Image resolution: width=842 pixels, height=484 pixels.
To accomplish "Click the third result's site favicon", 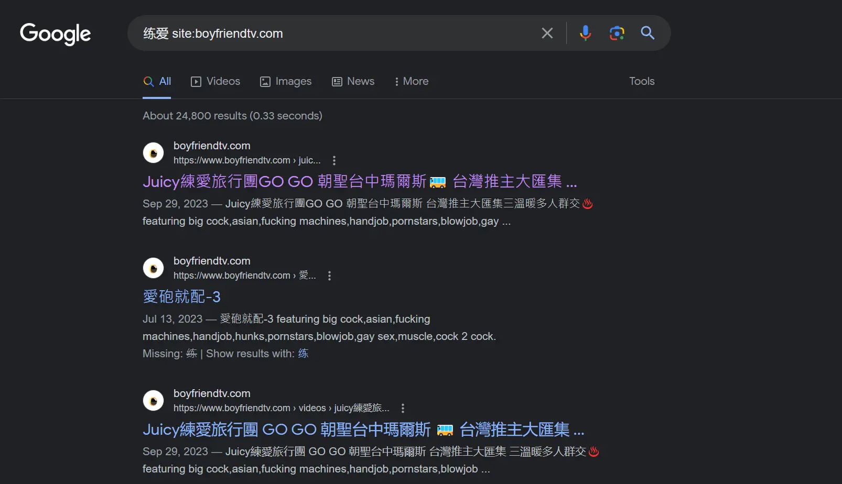I will tap(154, 401).
